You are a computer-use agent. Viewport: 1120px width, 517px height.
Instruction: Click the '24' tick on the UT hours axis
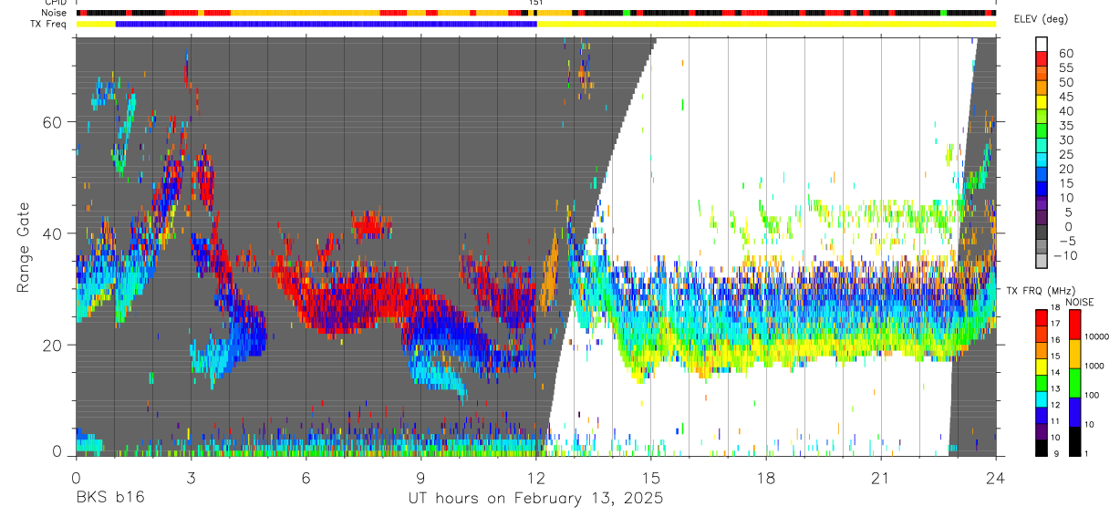pyautogui.click(x=995, y=477)
